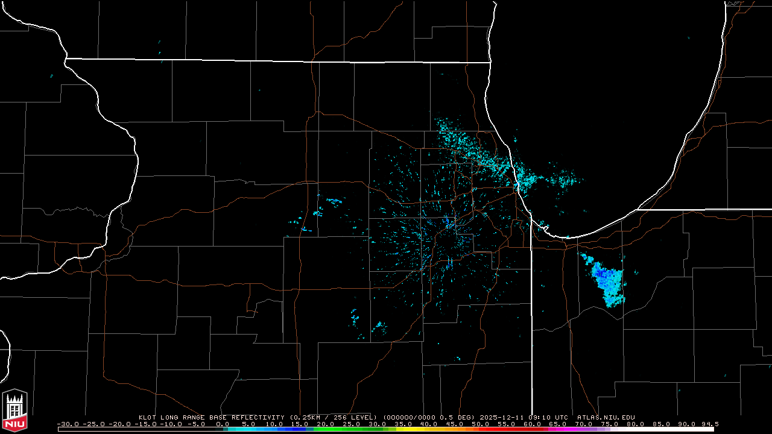The width and height of the screenshot is (772, 434).
Task: Click the 94.5 scale label
Action: 710,424
